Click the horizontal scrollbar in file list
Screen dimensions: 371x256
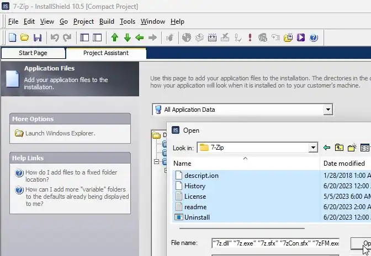click(x=242, y=228)
